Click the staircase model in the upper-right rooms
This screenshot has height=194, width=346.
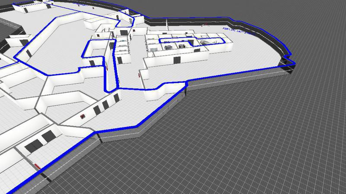(207, 41)
